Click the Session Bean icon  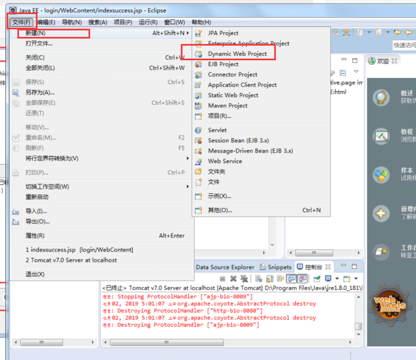198,140
